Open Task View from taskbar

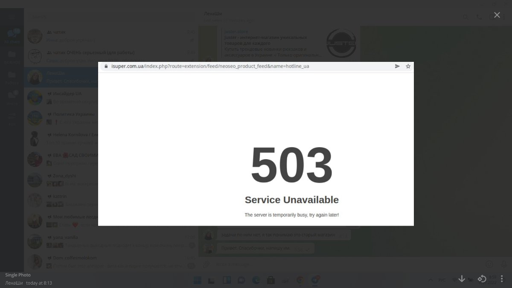tap(212, 280)
